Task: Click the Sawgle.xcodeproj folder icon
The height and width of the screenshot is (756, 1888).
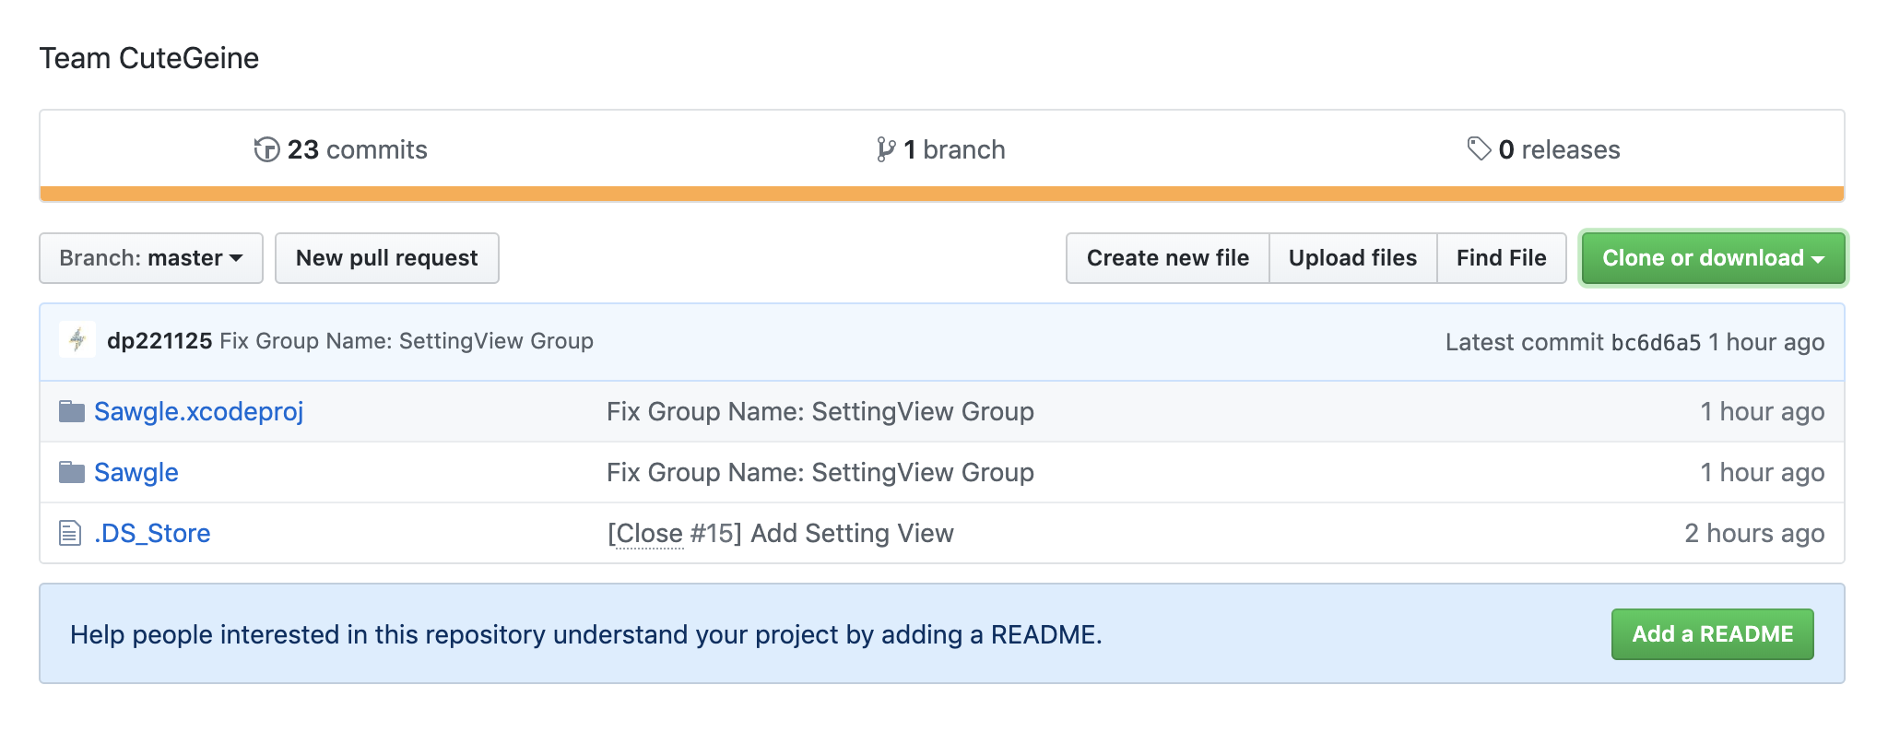Action: [x=71, y=411]
